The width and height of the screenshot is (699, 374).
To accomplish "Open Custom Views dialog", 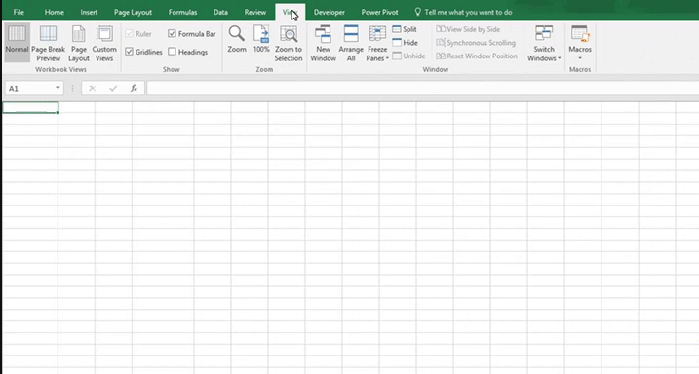I will (104, 44).
